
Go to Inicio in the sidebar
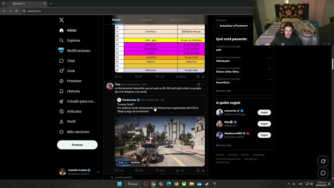(68, 30)
